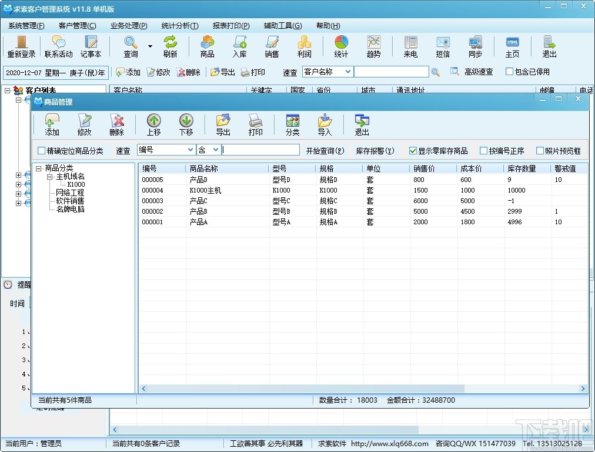Open the 编号 search field dropdown
Image resolution: width=595 pixels, height=452 pixels.
[x=189, y=150]
